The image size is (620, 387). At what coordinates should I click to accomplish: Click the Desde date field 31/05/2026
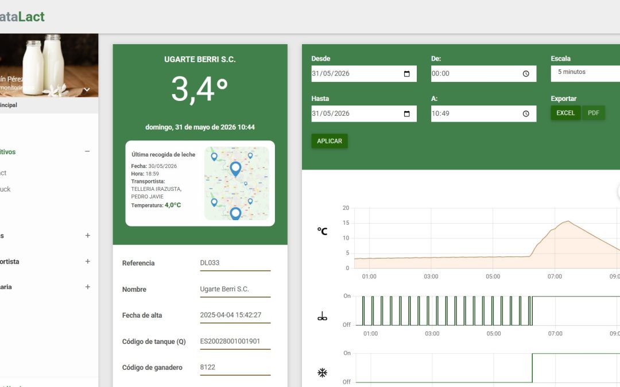pyautogui.click(x=364, y=74)
